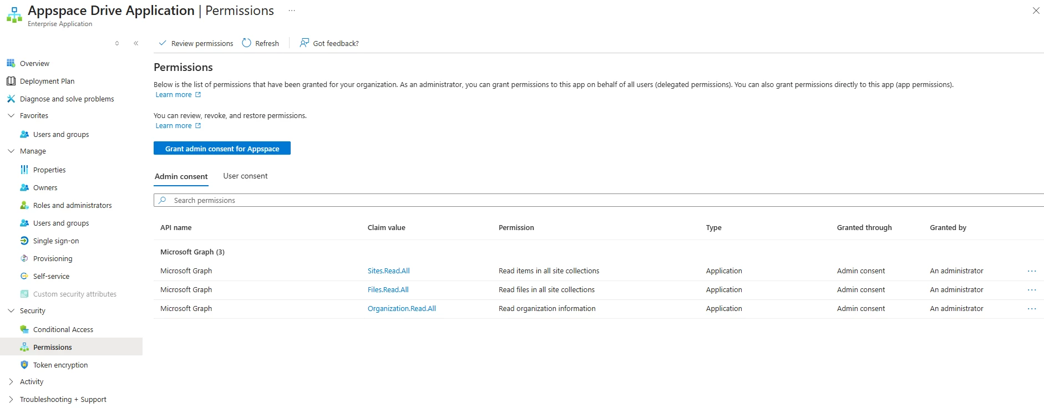The height and width of the screenshot is (413, 1044).
Task: Click the Diagnose and solve problems wrench icon
Action: (11, 99)
